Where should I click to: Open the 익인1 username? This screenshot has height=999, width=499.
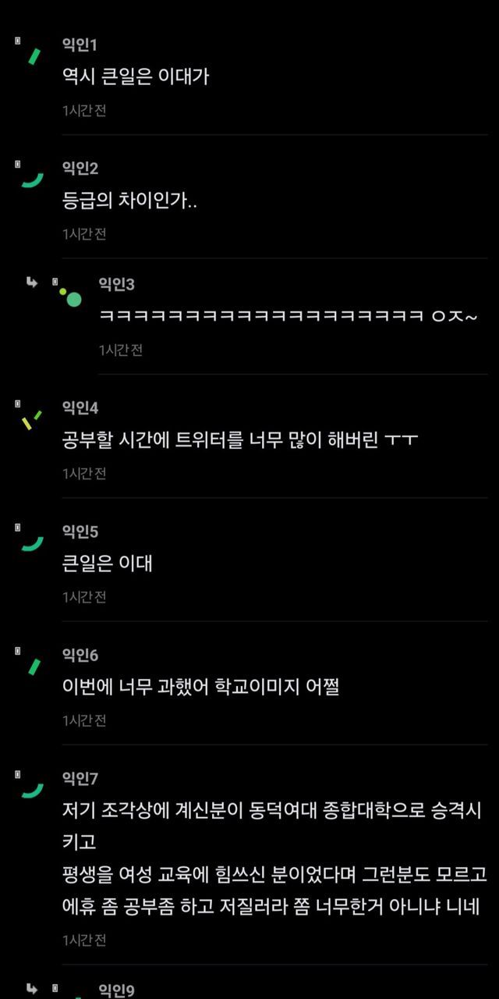[x=80, y=44]
